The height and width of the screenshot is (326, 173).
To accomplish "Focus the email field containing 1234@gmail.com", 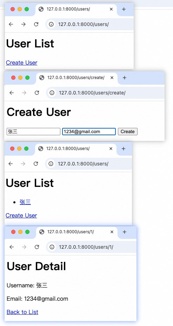I will 89,132.
